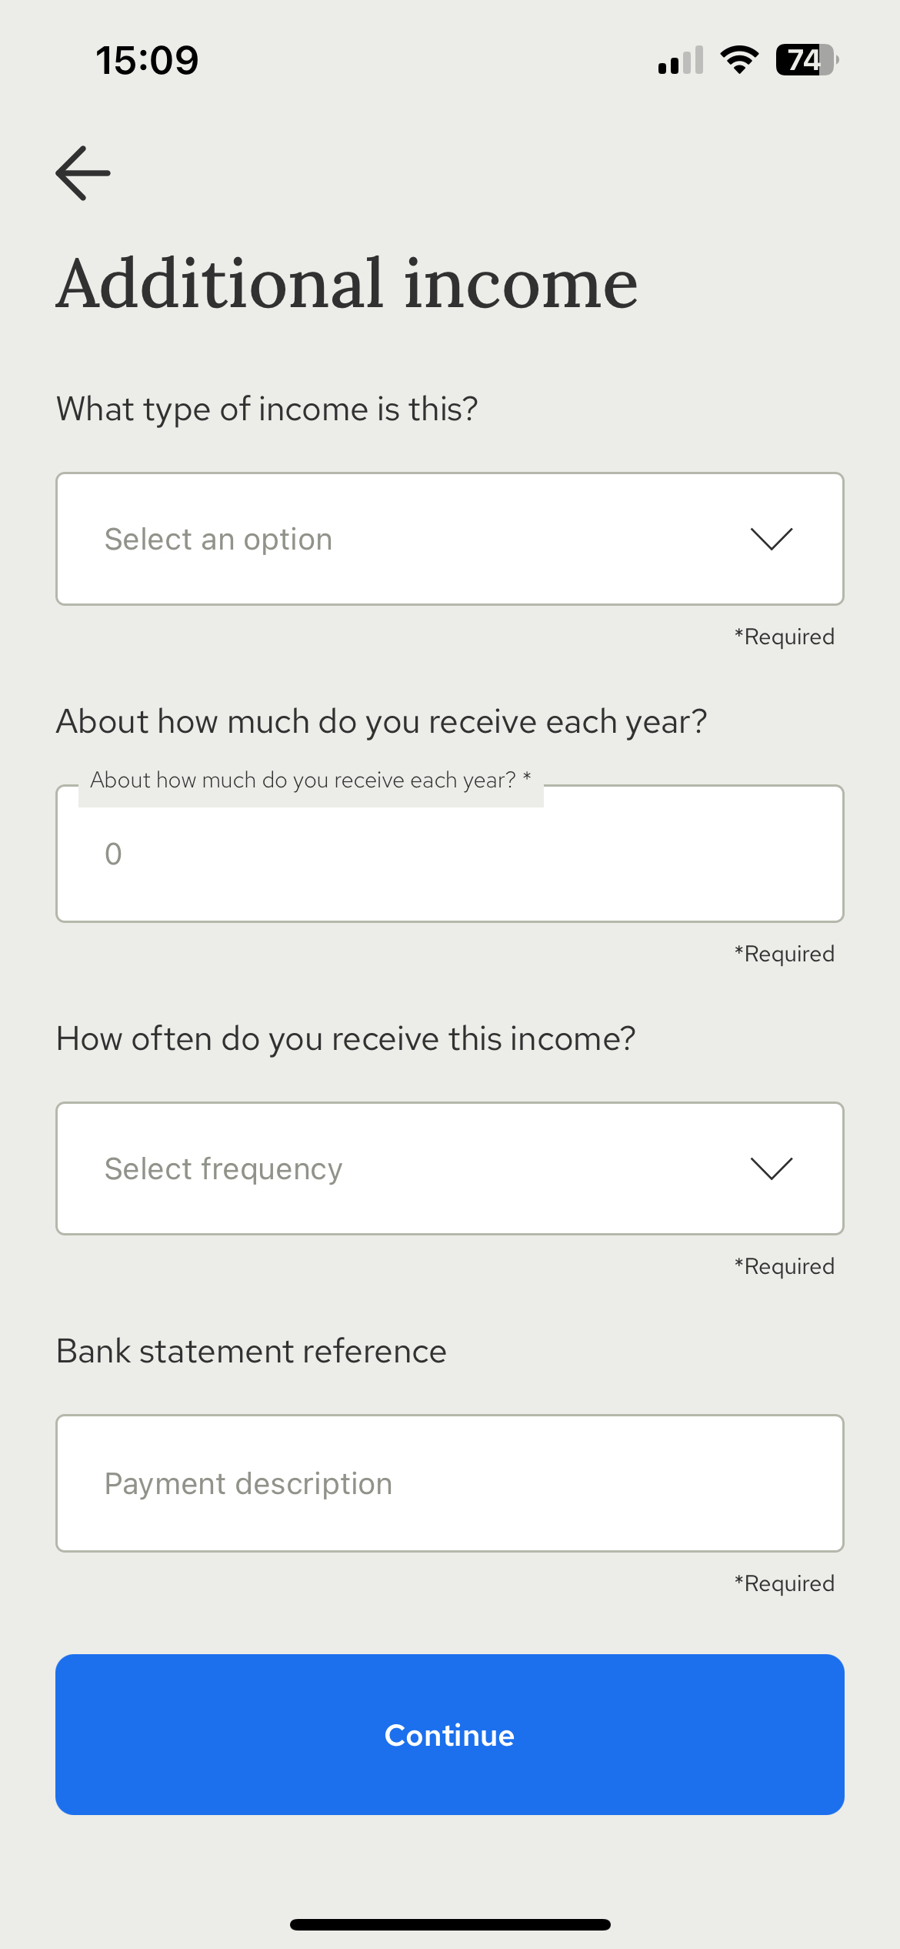Tap the blue Continue button
The width and height of the screenshot is (900, 1949).
pyautogui.click(x=450, y=1734)
